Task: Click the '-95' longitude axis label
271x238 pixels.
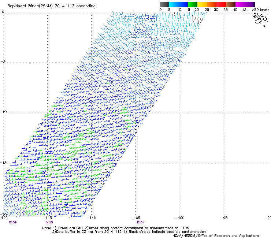Action: 224,218
